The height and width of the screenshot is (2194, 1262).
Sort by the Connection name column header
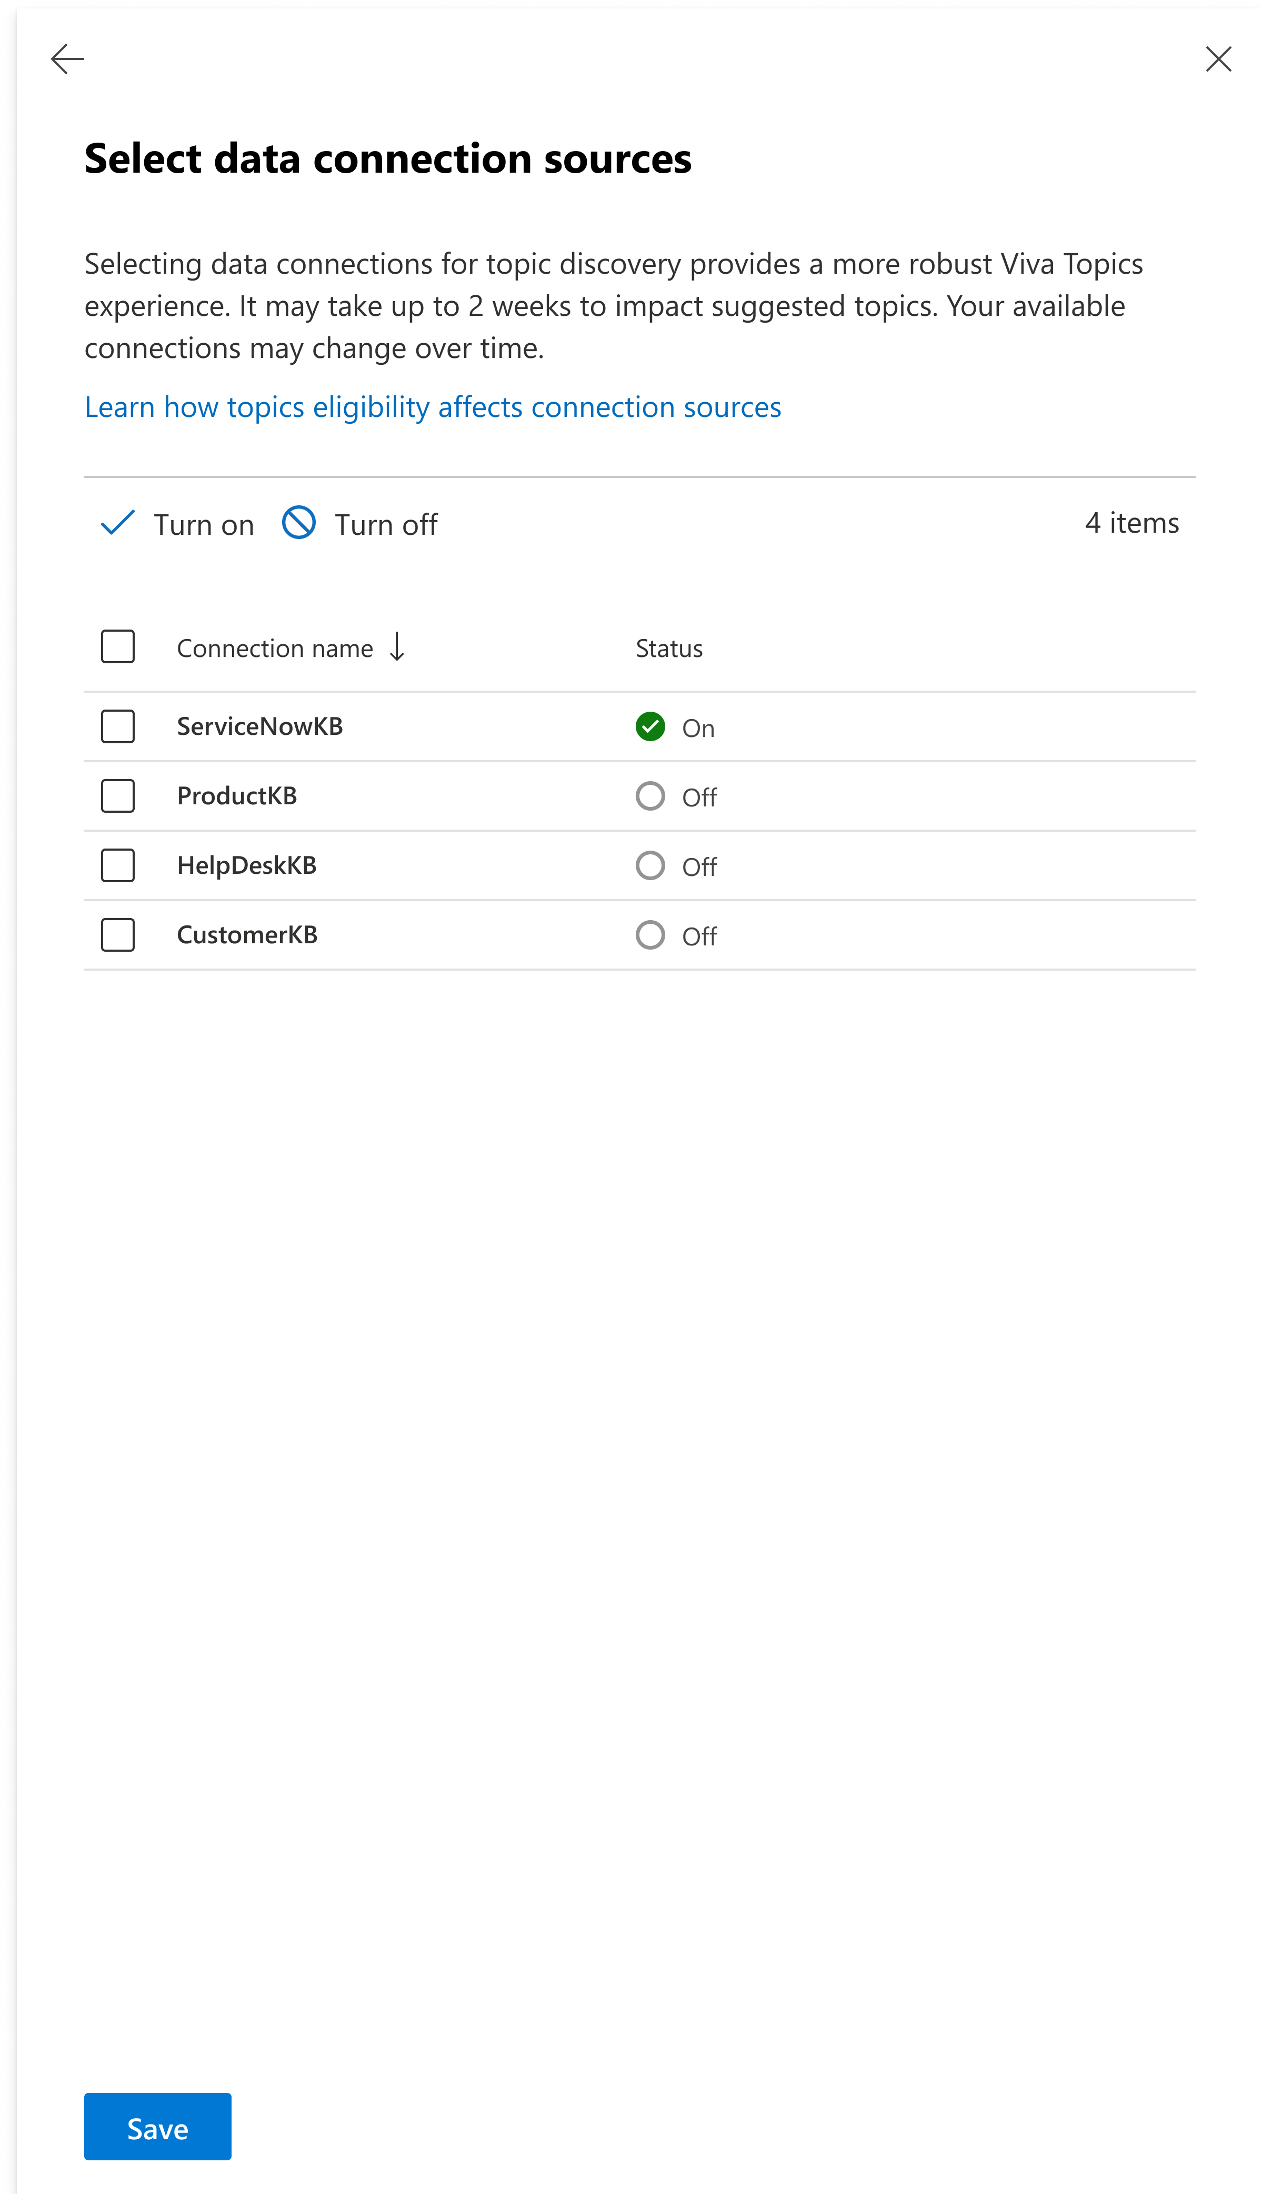click(x=275, y=649)
